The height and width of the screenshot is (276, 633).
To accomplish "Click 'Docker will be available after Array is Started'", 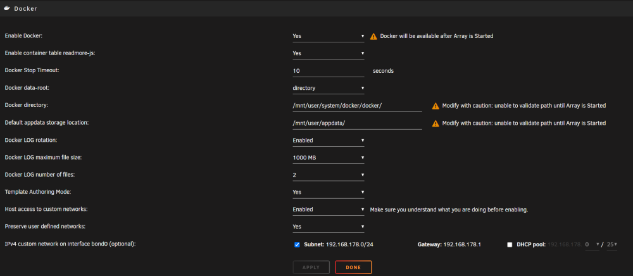I will pos(437,36).
